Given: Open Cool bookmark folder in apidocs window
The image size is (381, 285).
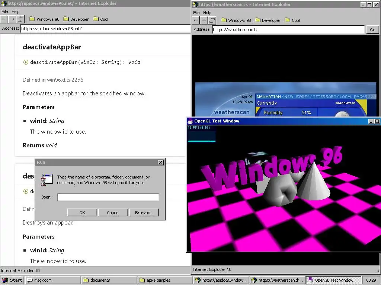Looking at the screenshot, I should click(x=100, y=19).
